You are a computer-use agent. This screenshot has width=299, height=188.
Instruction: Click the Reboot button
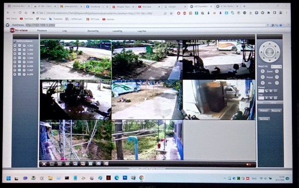[x=264, y=110]
